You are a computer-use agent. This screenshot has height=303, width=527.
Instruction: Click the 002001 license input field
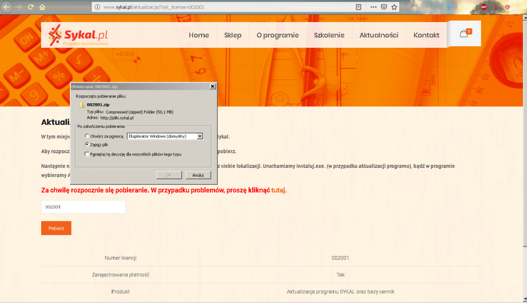(83, 206)
